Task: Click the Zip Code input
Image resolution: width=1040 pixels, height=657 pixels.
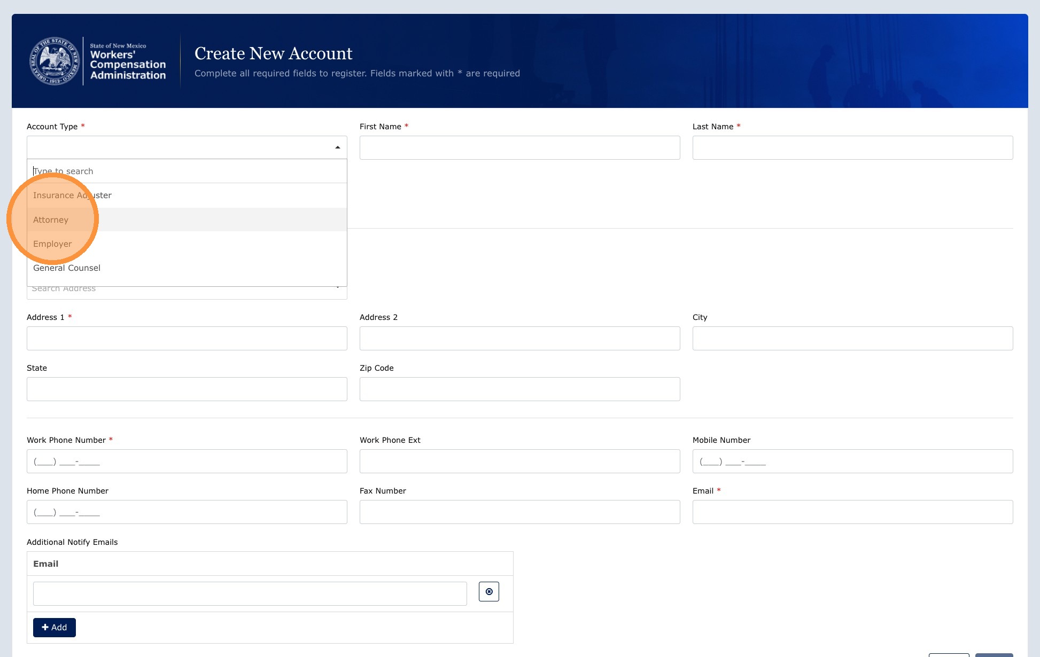Action: coord(519,389)
